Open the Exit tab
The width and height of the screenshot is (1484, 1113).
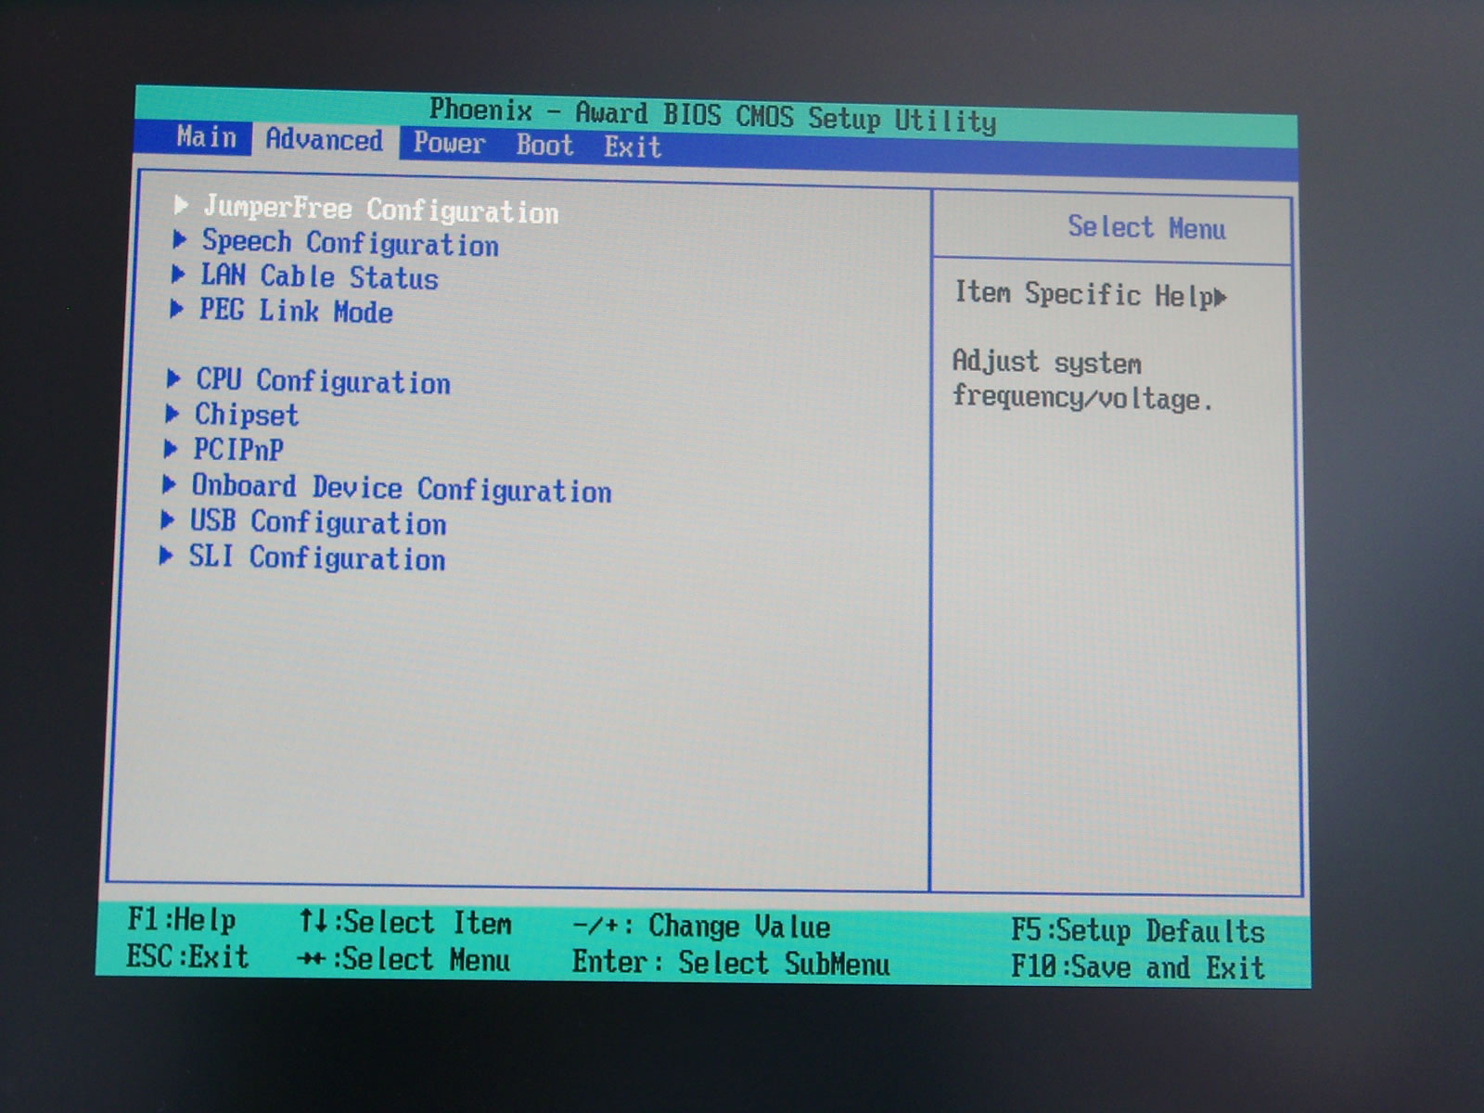pyautogui.click(x=633, y=147)
